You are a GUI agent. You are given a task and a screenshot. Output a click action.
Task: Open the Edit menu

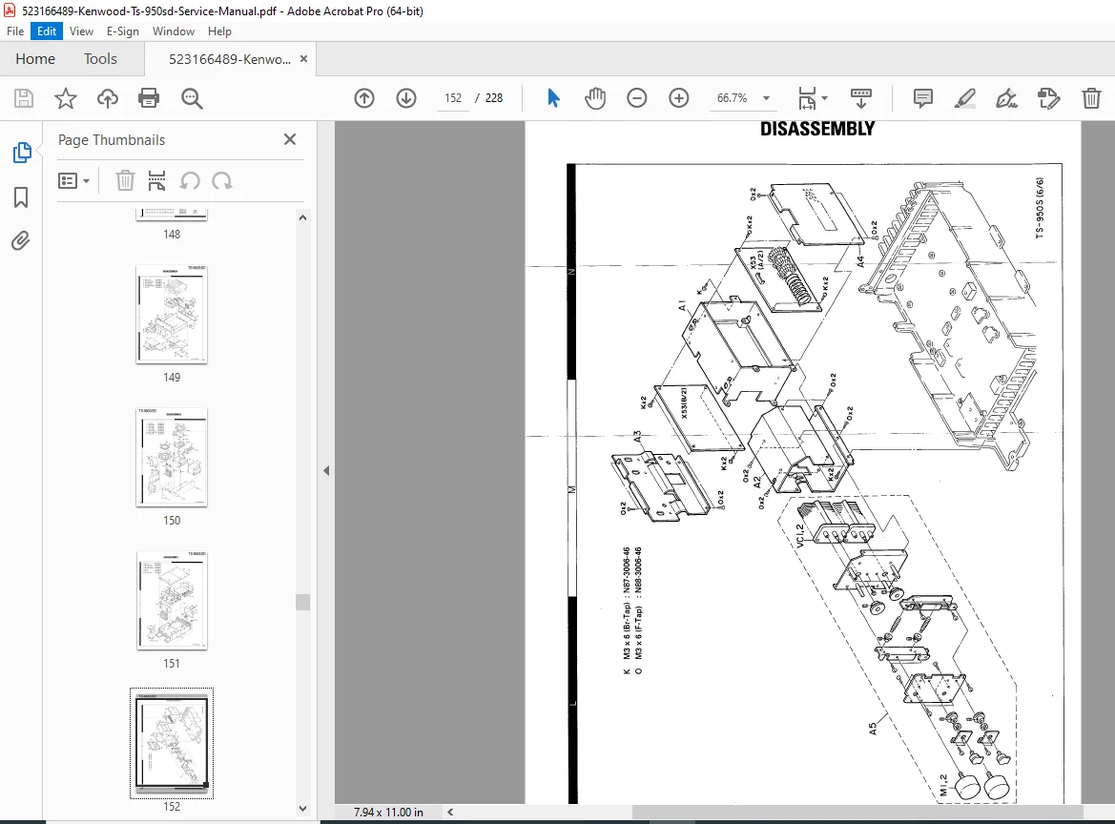click(47, 31)
